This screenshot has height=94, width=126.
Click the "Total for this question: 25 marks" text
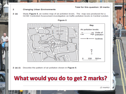[92, 7]
